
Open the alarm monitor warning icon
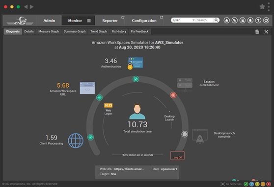(243, 21)
